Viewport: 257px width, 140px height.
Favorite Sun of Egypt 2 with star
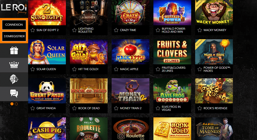[33, 30]
